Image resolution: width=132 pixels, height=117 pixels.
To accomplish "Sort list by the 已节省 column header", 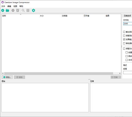I will click(x=94, y=16).
